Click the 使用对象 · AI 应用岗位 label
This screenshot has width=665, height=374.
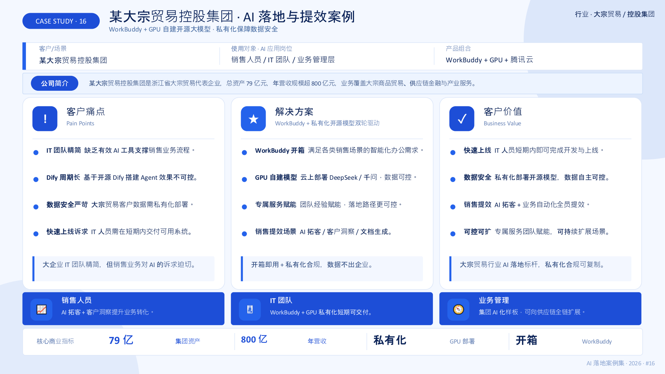262,48
